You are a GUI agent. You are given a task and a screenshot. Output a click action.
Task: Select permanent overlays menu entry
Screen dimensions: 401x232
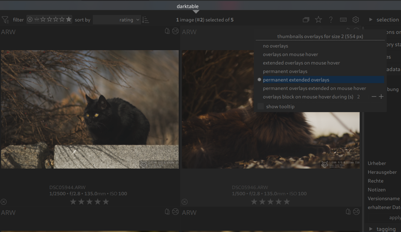tap(285, 71)
